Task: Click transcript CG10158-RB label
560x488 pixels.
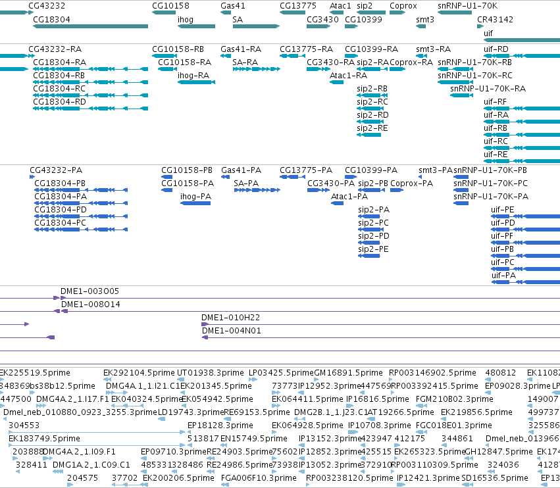Action: coord(178,49)
